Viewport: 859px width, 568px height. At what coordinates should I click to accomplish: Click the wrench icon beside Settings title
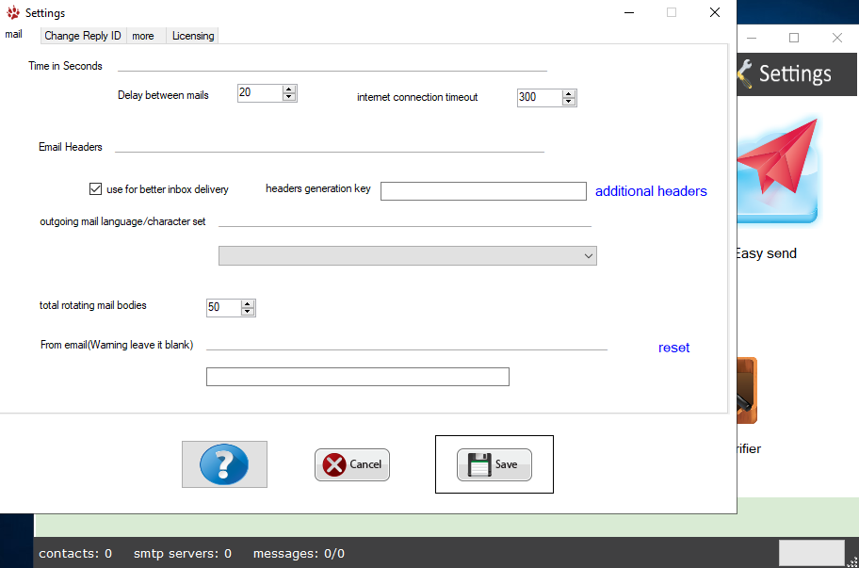tap(744, 73)
